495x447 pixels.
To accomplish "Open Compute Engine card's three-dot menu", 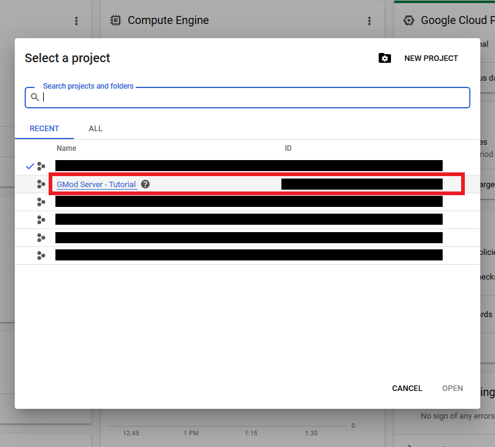I will (x=369, y=21).
